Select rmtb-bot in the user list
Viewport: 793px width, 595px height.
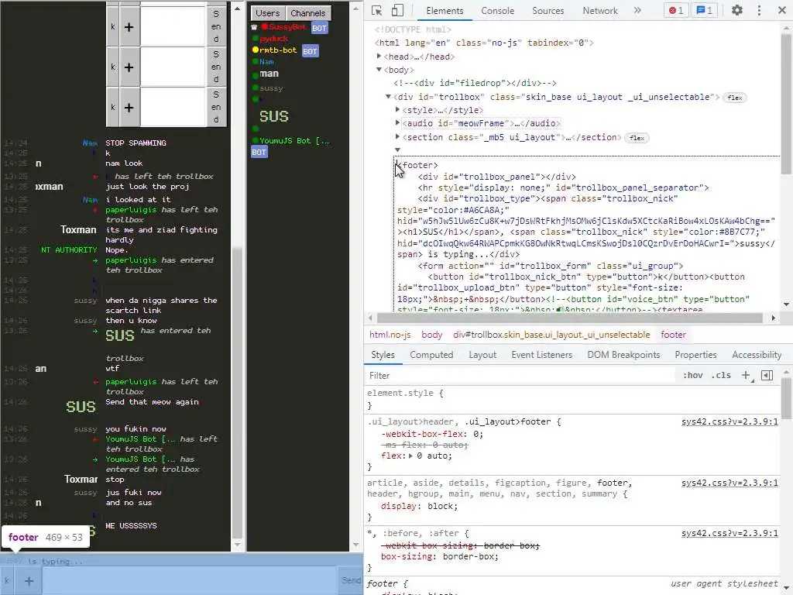tap(278, 50)
